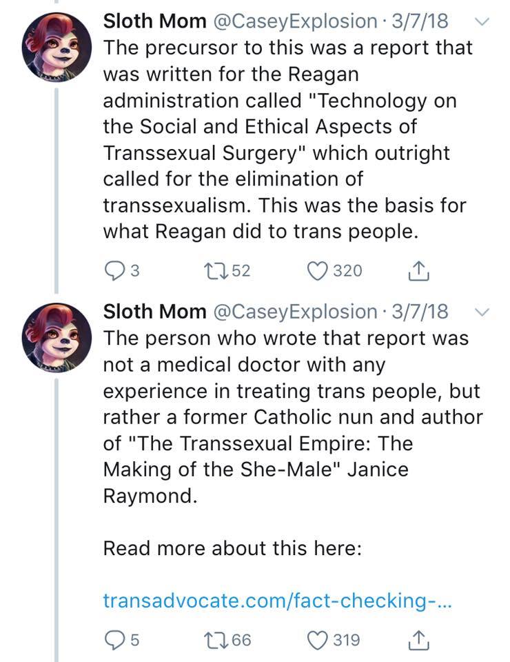Click @CaseyExplosion handle on second tweet

click(296, 312)
